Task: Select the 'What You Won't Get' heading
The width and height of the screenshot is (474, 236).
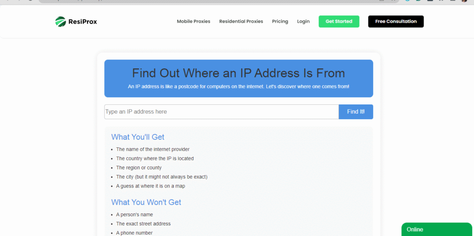Action: (146, 202)
